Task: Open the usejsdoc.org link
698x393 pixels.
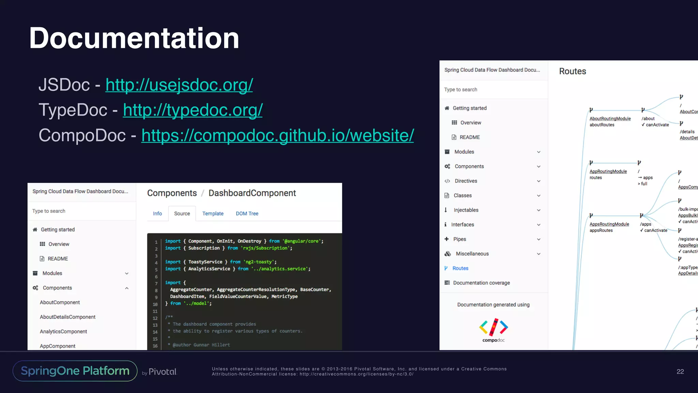Action: 179,85
